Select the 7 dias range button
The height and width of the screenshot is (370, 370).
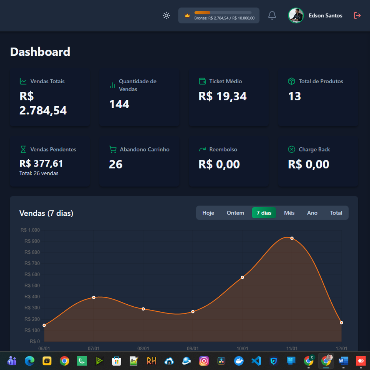point(264,213)
